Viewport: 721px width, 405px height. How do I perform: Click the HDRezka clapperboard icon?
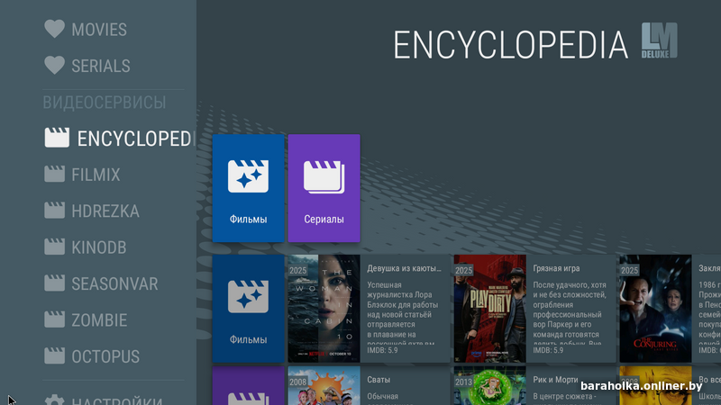coord(54,211)
